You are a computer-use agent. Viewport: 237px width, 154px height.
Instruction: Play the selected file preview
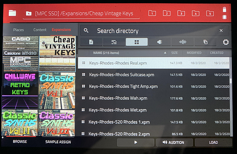pyautogui.click(x=135, y=143)
